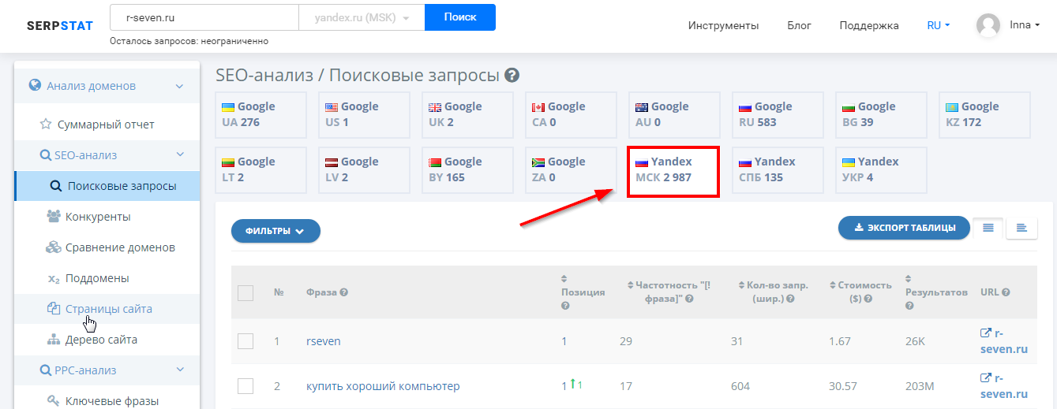Select the Google US 1 database tile
The image size is (1057, 409).
(364, 114)
